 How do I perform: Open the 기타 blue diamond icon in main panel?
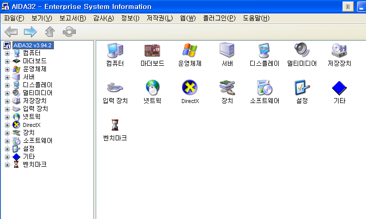point(340,88)
